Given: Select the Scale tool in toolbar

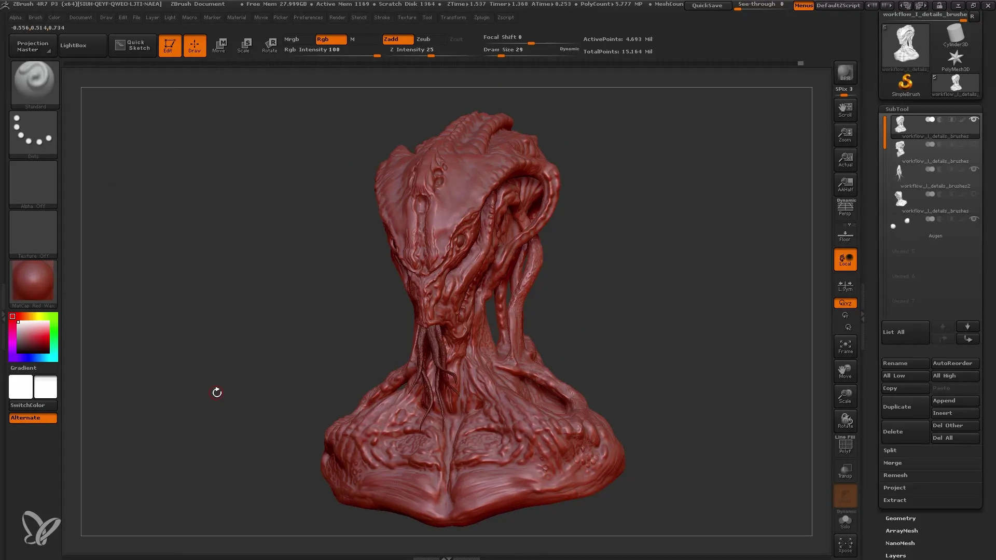Looking at the screenshot, I should pos(244,45).
